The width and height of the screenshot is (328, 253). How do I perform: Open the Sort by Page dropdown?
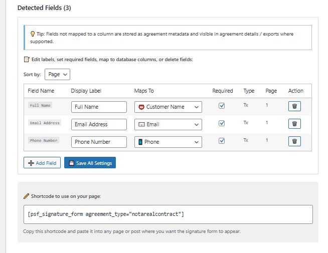click(x=57, y=74)
